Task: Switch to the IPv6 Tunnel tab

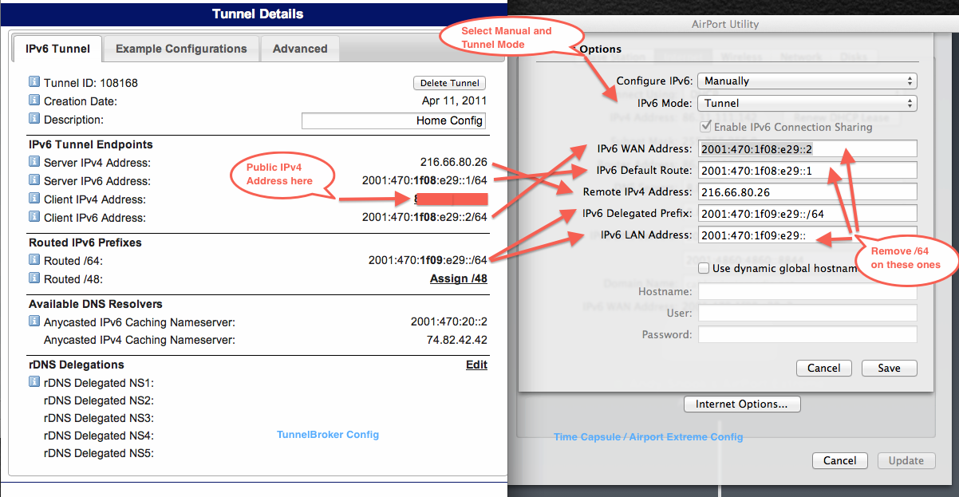Action: (x=57, y=49)
